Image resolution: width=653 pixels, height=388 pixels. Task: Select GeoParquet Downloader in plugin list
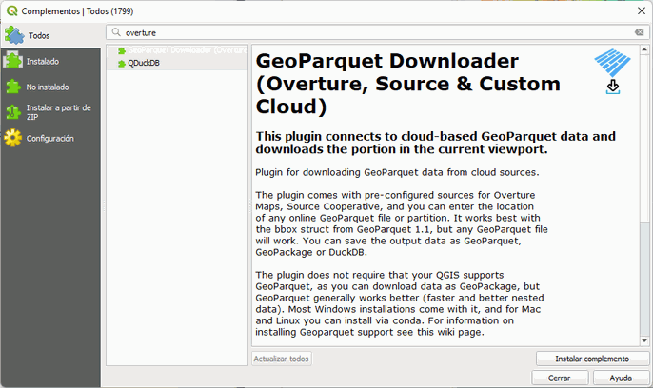point(177,50)
